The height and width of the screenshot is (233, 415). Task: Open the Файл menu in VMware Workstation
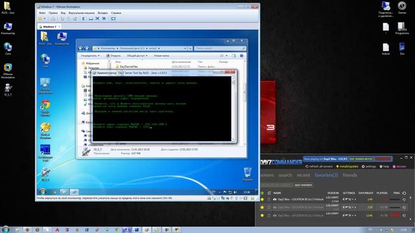[42, 13]
